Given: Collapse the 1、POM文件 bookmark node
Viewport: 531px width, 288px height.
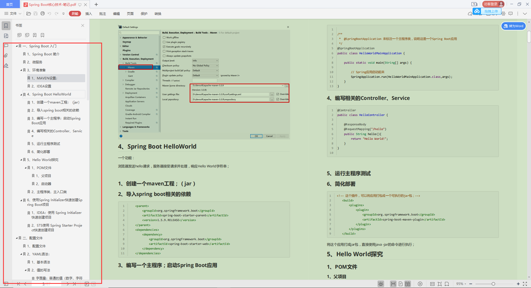Looking at the screenshot, I should click(x=25, y=168).
